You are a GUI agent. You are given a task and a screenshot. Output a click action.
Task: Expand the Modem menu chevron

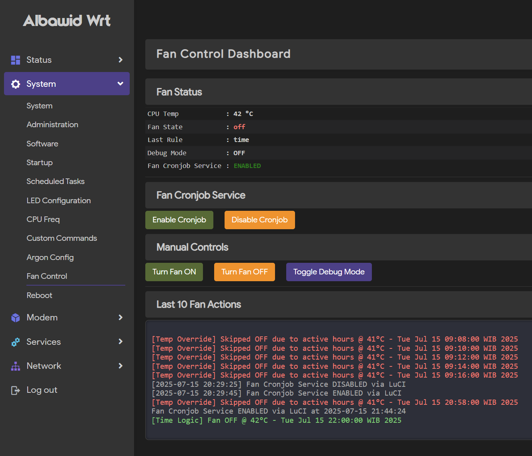click(120, 318)
